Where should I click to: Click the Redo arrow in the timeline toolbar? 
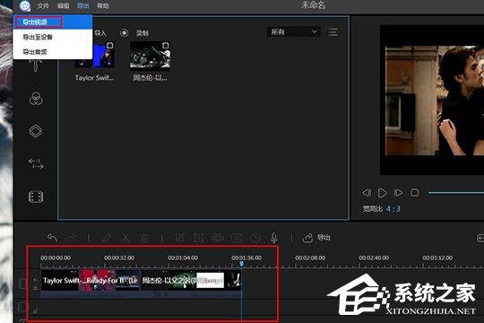coord(72,238)
